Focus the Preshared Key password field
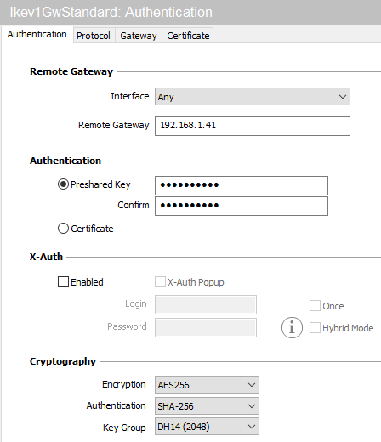Screen dimensions: 381x442 [242, 185]
